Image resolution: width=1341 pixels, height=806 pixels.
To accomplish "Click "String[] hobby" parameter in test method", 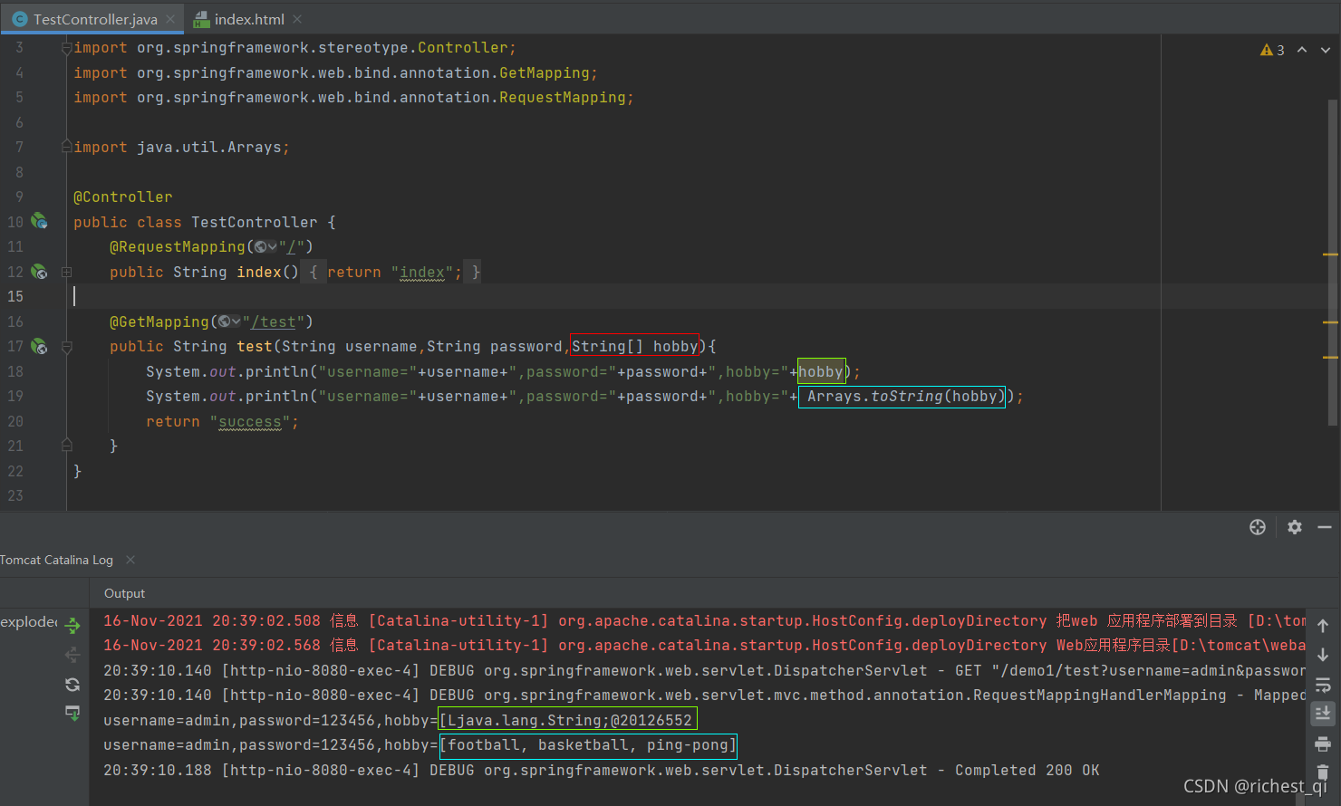I will tap(634, 346).
